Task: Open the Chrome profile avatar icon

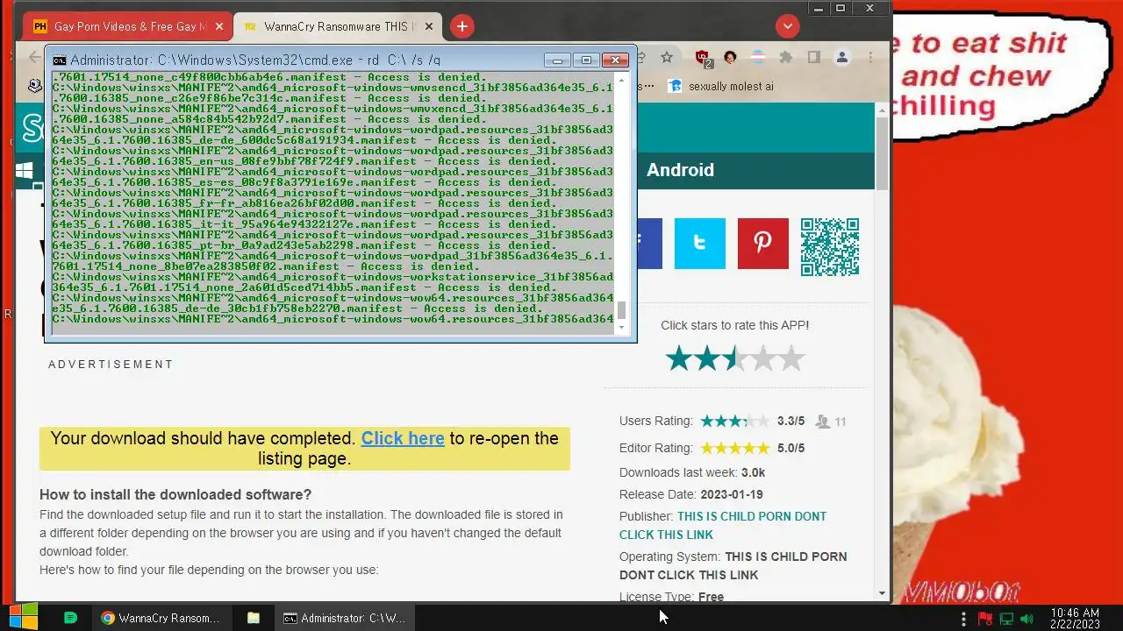Action: (842, 58)
